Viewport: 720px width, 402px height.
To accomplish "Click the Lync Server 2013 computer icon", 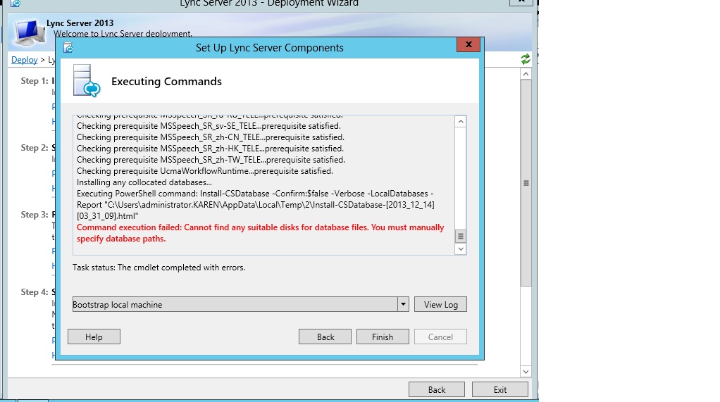I will pyautogui.click(x=29, y=33).
